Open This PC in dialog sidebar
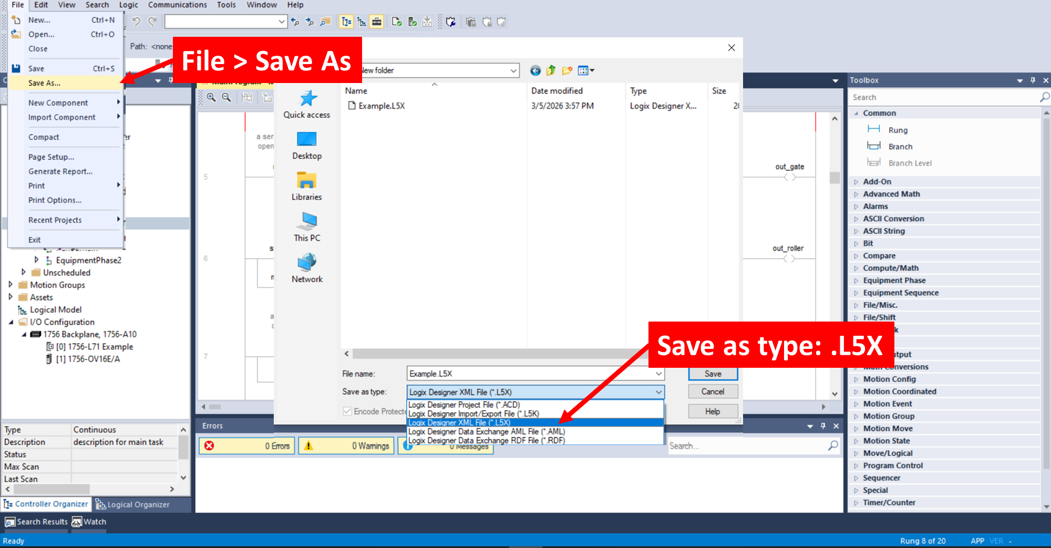This screenshot has width=1051, height=548. [307, 227]
